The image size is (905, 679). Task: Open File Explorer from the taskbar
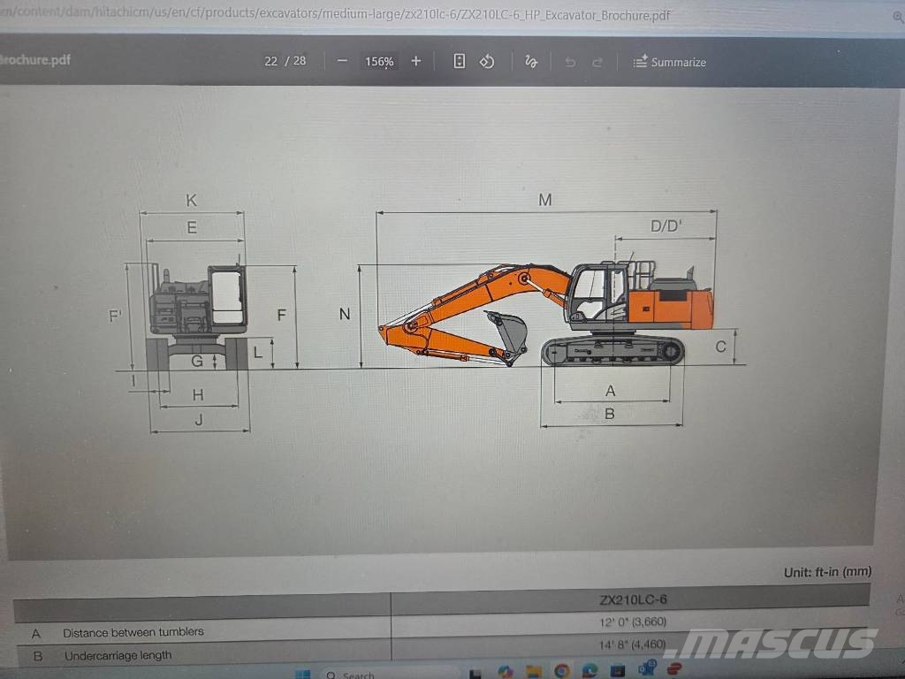534,672
